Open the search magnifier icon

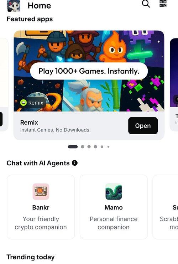pyautogui.click(x=146, y=4)
